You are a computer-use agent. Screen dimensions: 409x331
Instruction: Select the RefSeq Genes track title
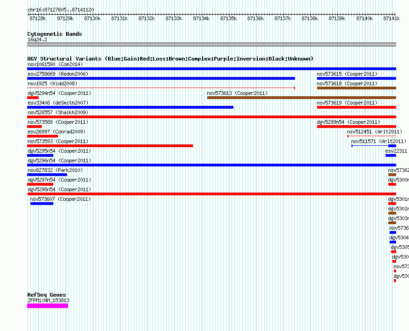point(46,295)
